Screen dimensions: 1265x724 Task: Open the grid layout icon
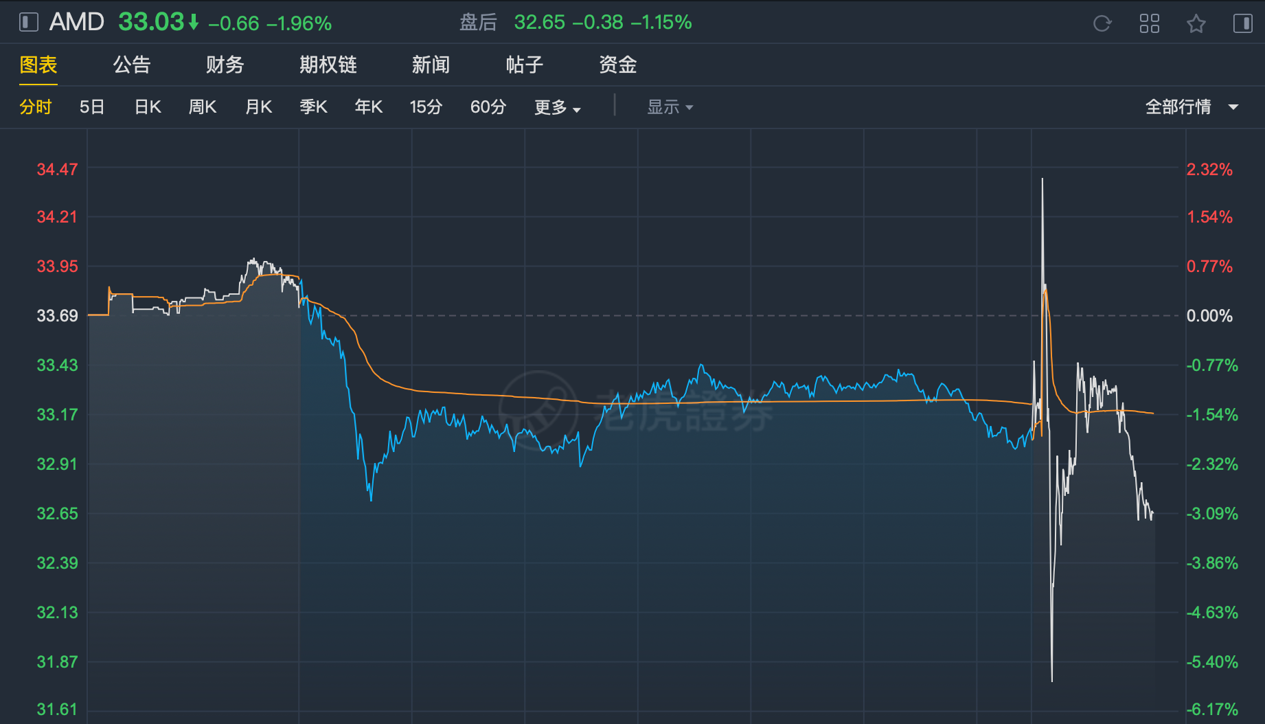1149,23
